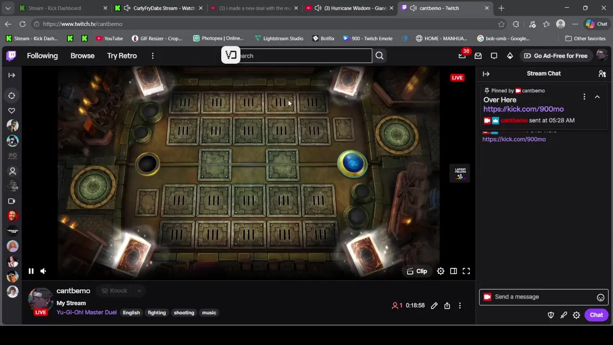Share the stream with the share icon
Screen dimensions: 613x345
[x=447, y=305]
